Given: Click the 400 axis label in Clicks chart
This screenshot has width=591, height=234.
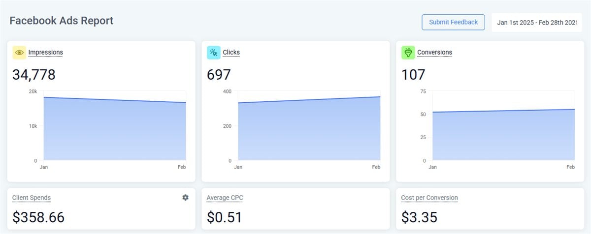Looking at the screenshot, I should coord(227,91).
